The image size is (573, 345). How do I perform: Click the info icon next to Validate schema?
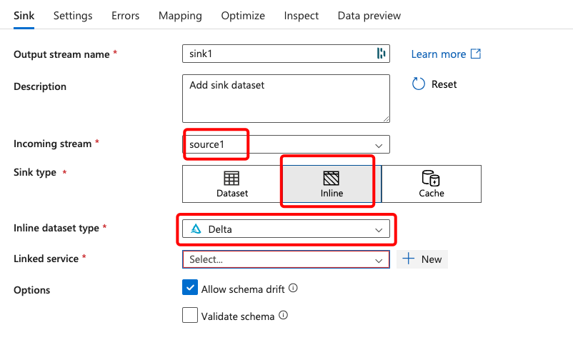[283, 315]
